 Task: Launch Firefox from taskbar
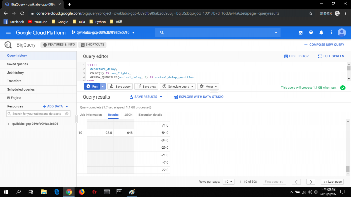click(82, 192)
